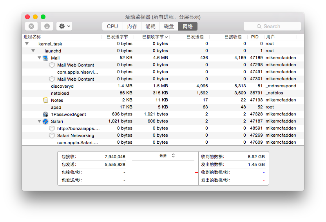This screenshot has width=326, height=222.
Task: Click PID 36791 cell
Action: tap(256, 93)
